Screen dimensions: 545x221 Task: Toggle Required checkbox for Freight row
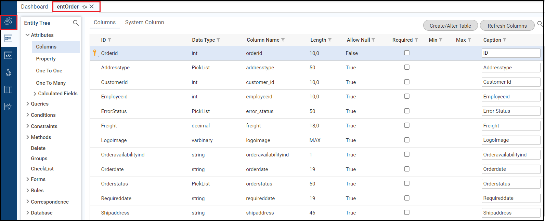click(407, 125)
